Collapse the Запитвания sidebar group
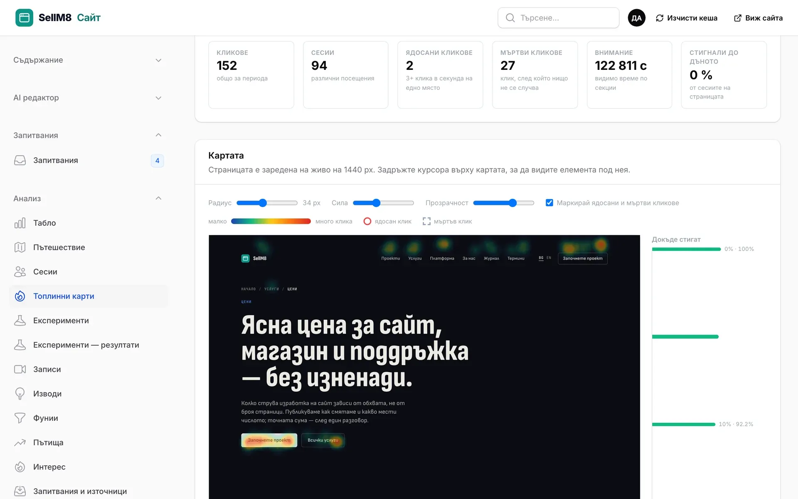 click(x=88, y=135)
